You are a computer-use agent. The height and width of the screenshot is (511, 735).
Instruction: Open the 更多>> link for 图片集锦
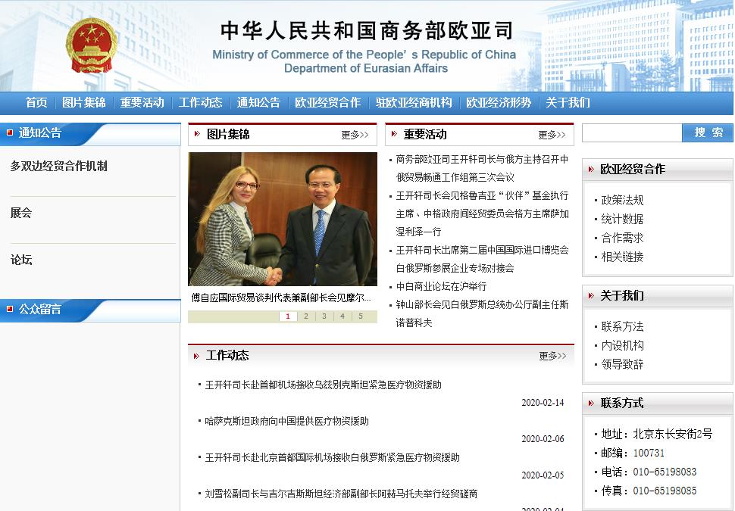[353, 134]
